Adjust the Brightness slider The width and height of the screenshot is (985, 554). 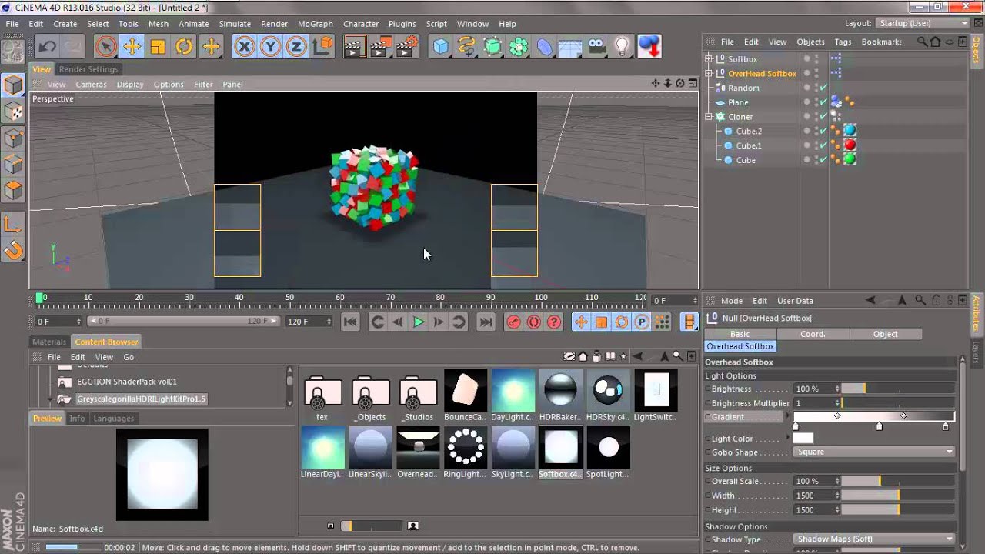(x=898, y=389)
